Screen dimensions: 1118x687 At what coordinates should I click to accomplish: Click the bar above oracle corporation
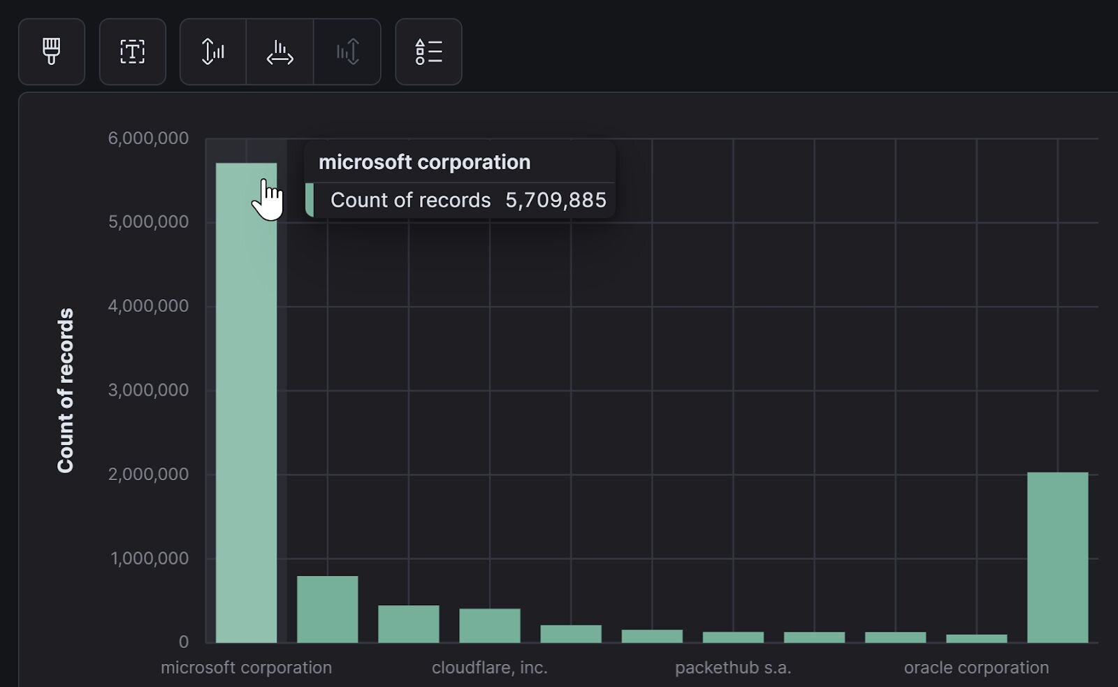pos(976,638)
